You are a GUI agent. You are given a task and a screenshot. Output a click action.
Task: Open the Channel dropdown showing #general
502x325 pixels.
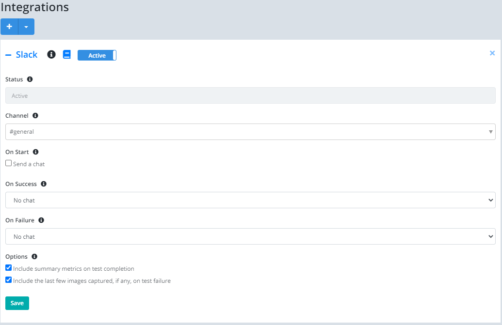(250, 132)
